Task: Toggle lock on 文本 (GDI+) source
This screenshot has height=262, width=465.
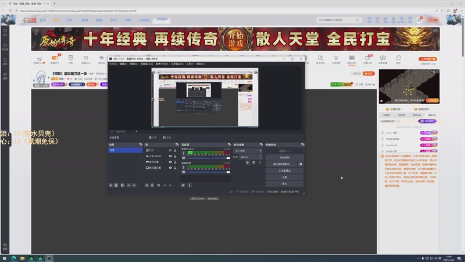Action: click(175, 156)
